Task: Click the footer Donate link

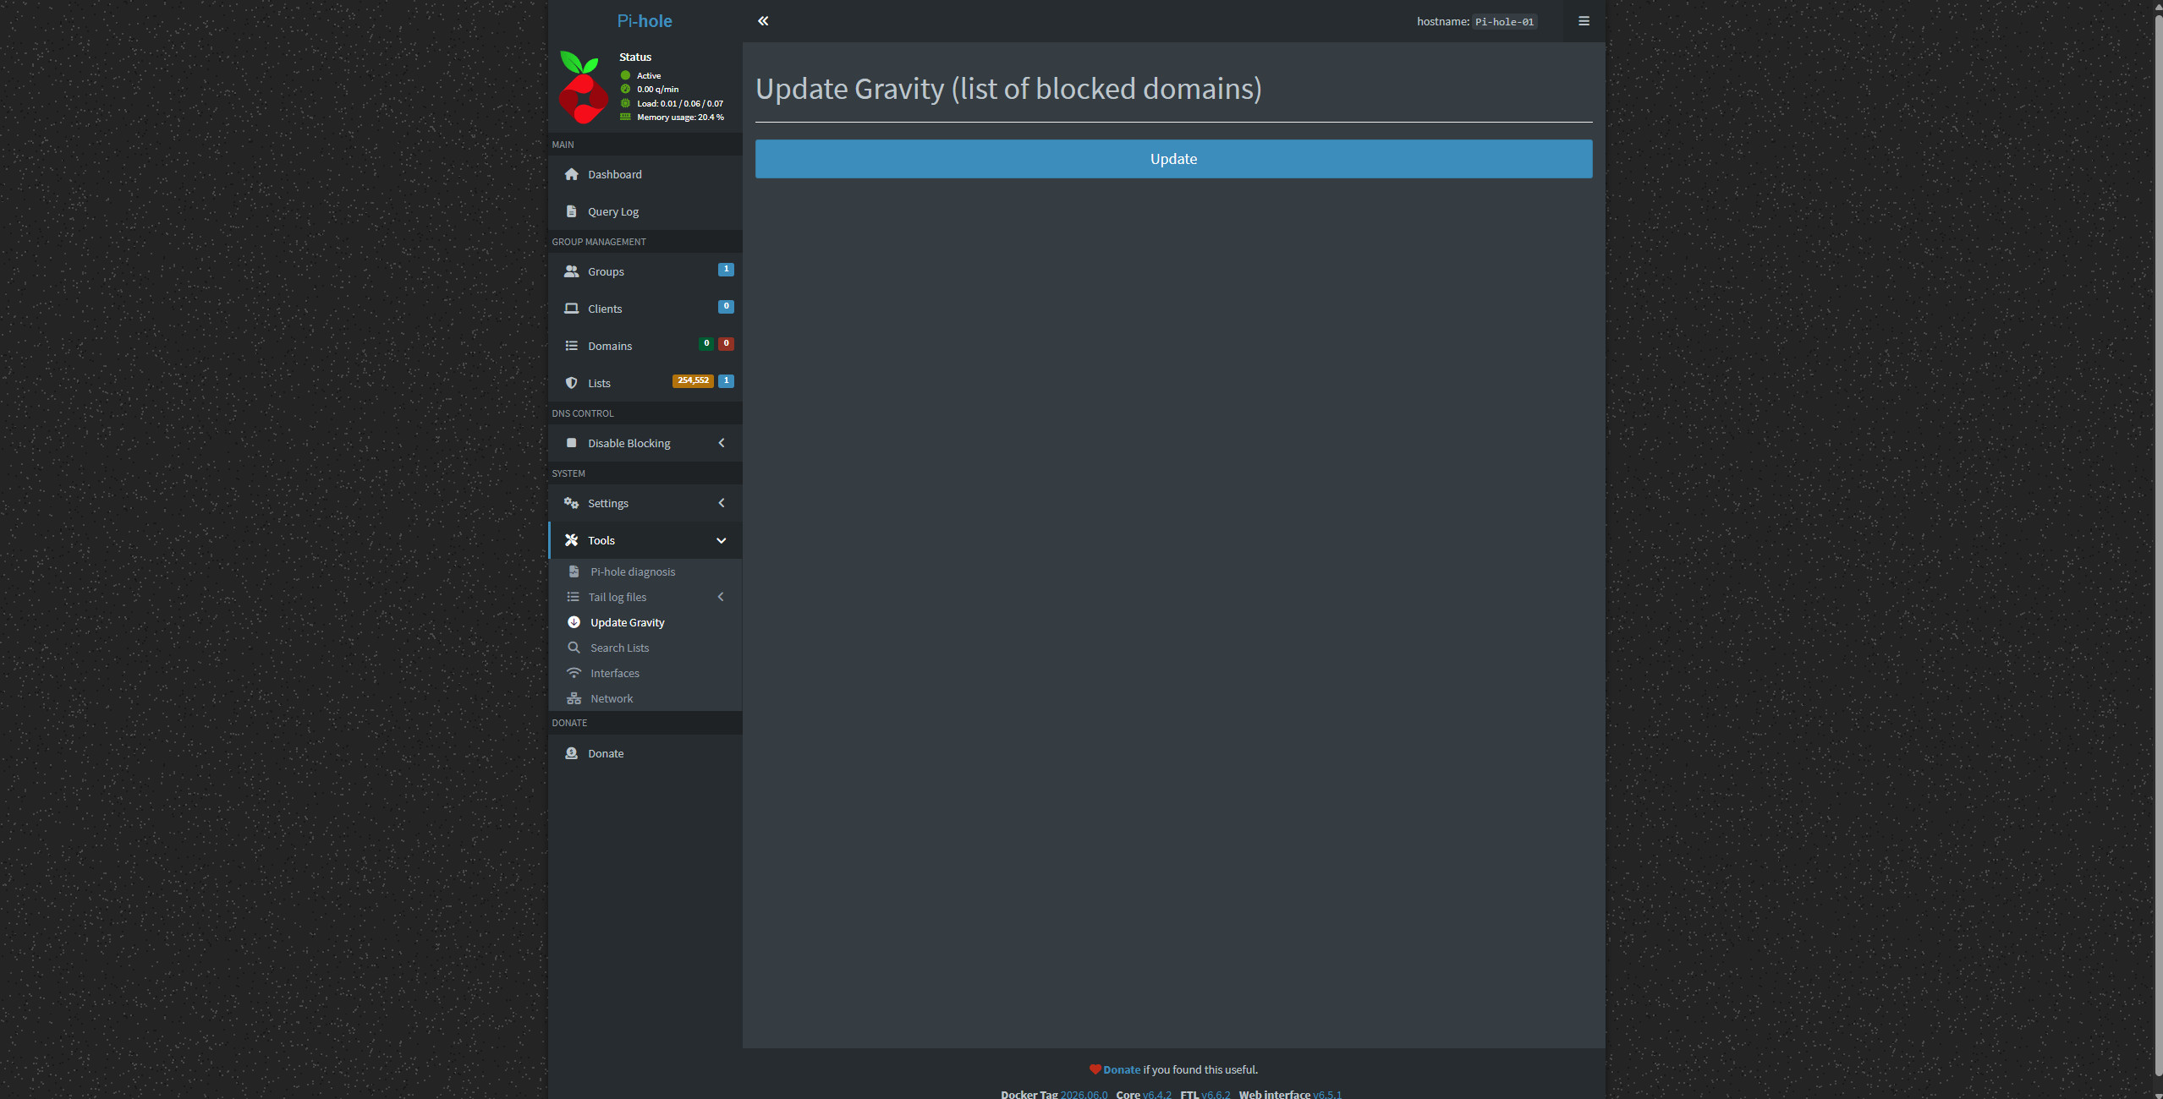Action: point(1122,1069)
